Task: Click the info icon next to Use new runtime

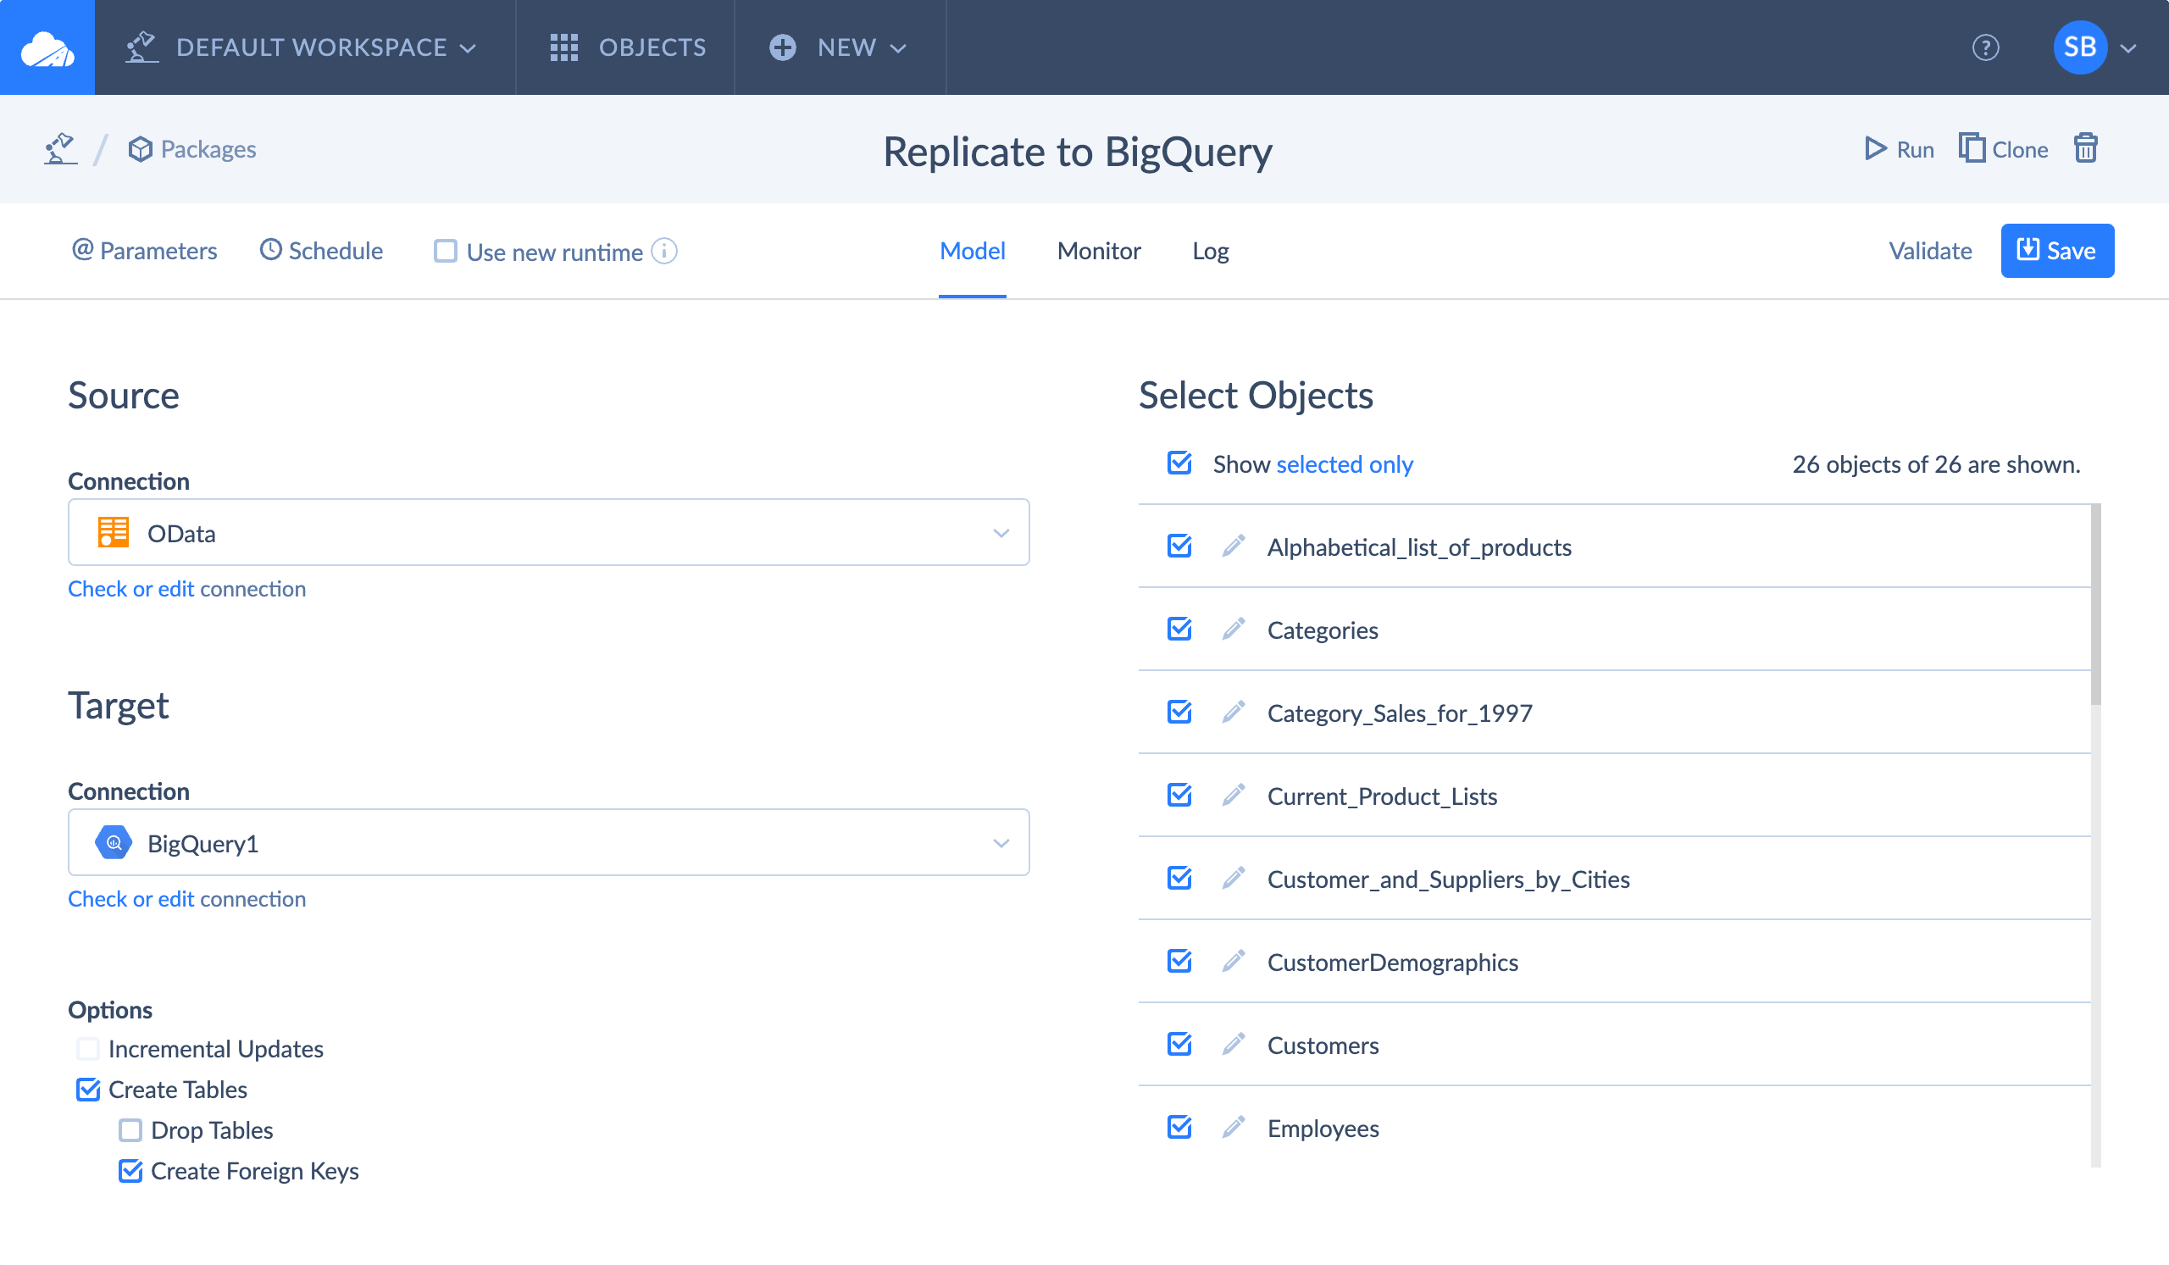Action: [x=664, y=252]
